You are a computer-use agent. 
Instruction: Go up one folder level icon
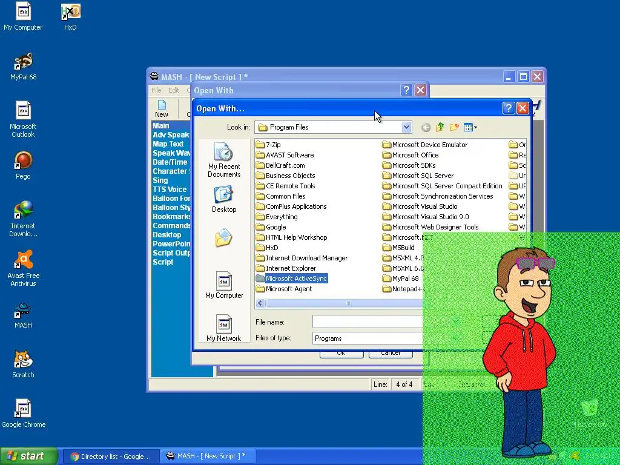pos(440,127)
